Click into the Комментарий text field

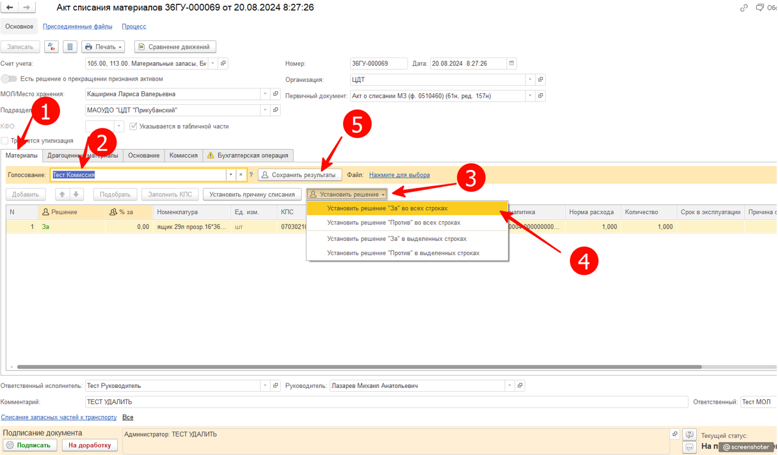[x=384, y=402]
